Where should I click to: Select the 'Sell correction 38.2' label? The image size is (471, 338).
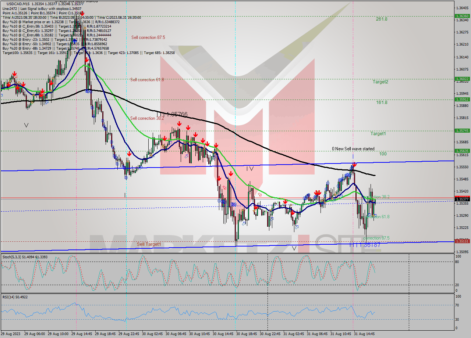click(x=147, y=118)
